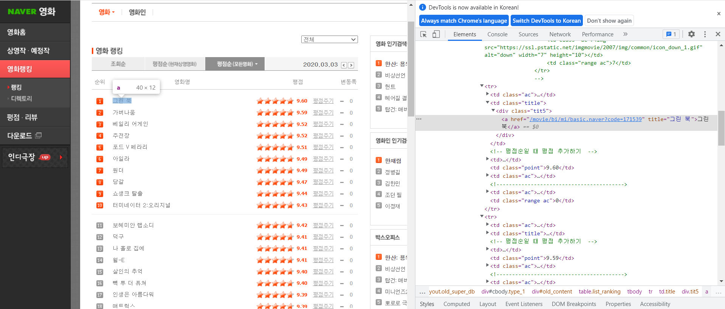Image resolution: width=725 pixels, height=309 pixels.
Task: Select the inspect element picker icon
Action: click(423, 34)
